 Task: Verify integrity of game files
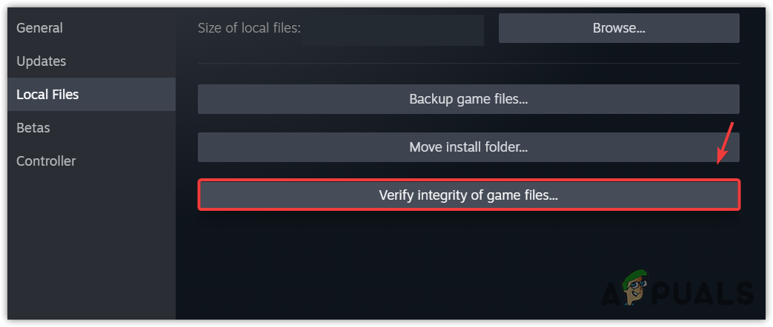(x=468, y=195)
